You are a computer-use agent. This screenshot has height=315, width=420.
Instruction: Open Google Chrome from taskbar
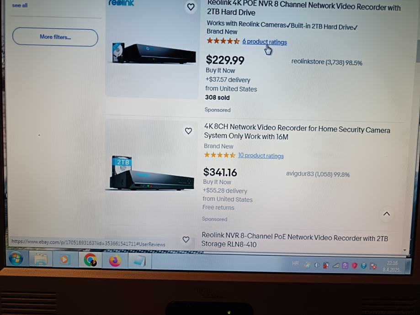pos(90,260)
